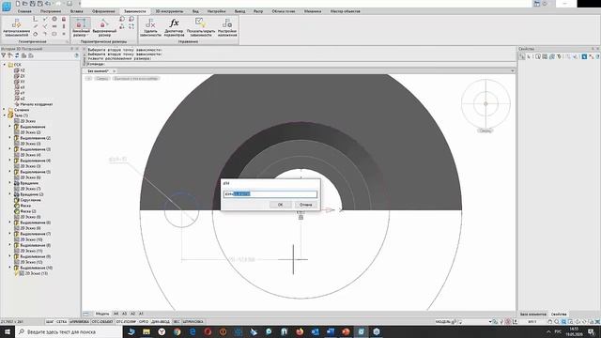Image resolution: width=601 pixels, height=338 pixels.
Task: Open the Линейный размер dropdown arrow
Action: [x=87, y=36]
